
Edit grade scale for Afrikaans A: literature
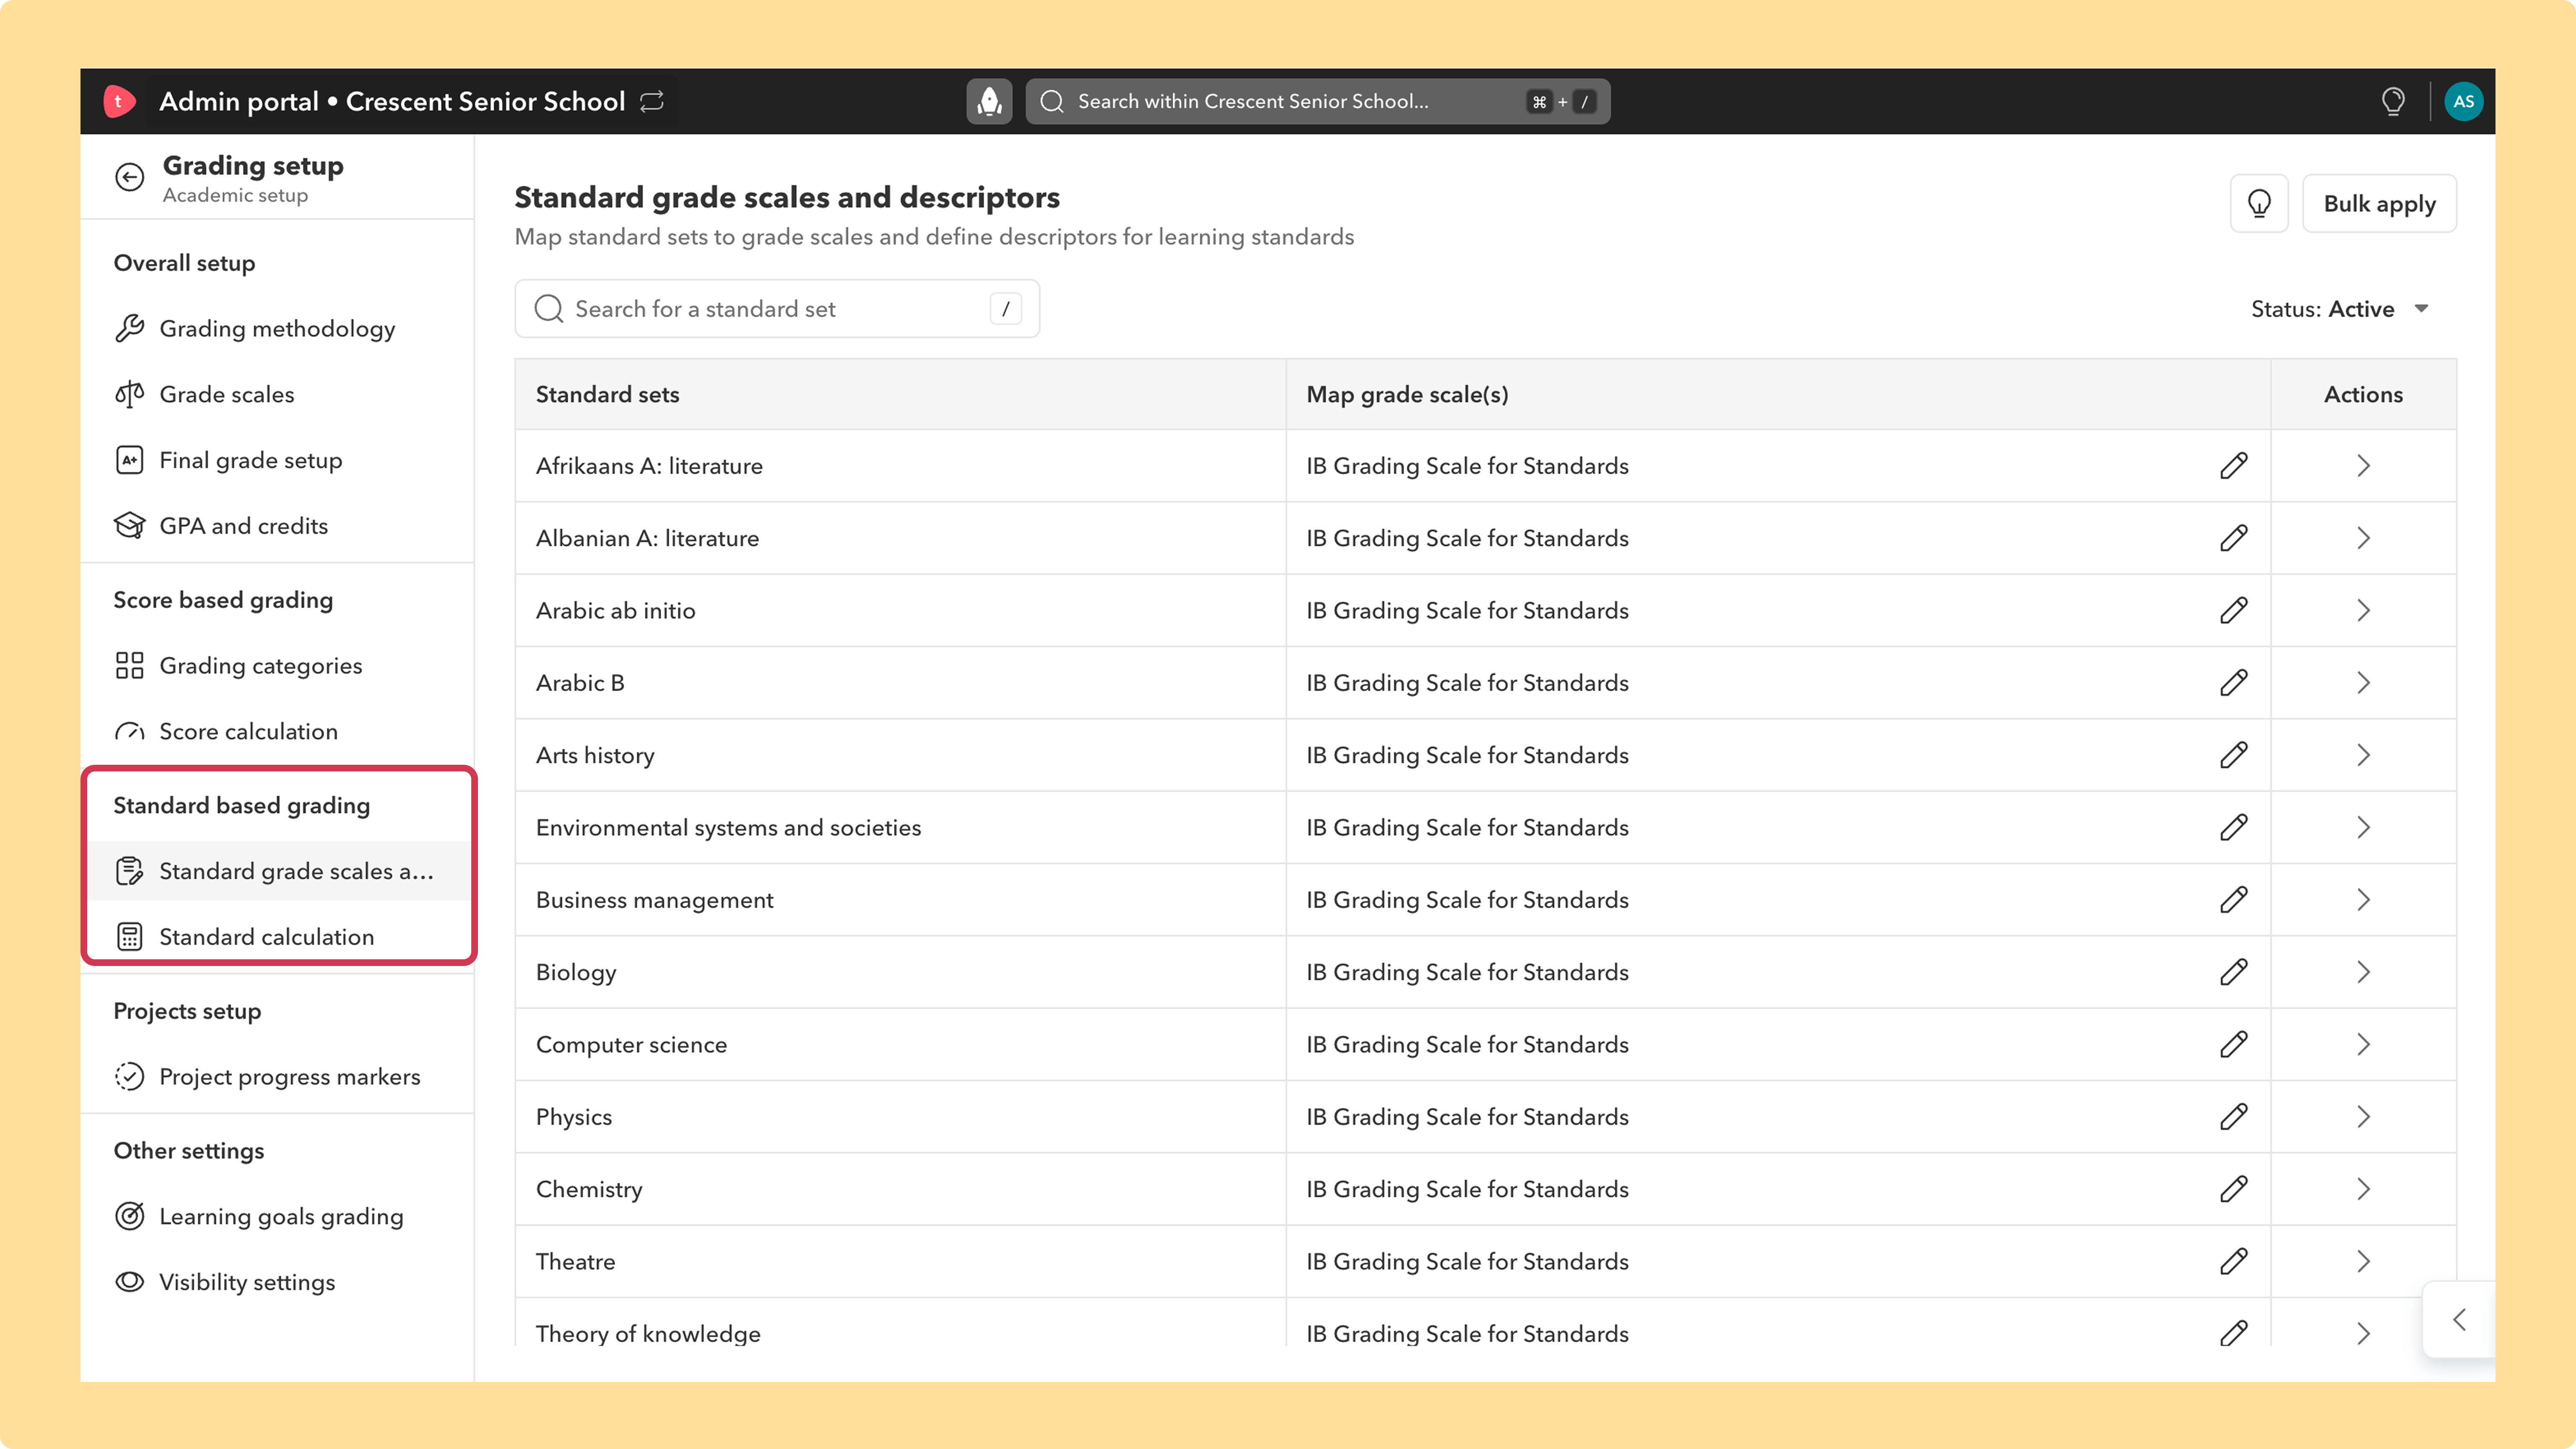(2234, 466)
